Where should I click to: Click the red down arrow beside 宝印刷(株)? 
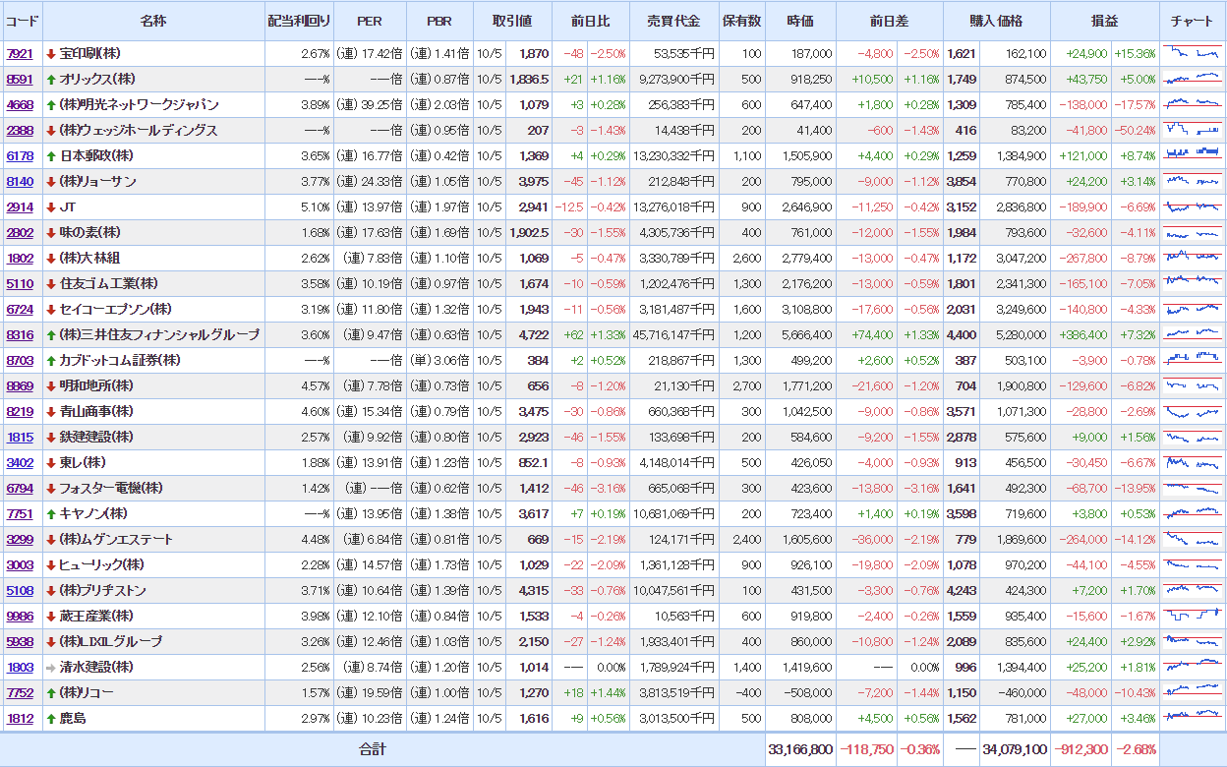point(51,54)
